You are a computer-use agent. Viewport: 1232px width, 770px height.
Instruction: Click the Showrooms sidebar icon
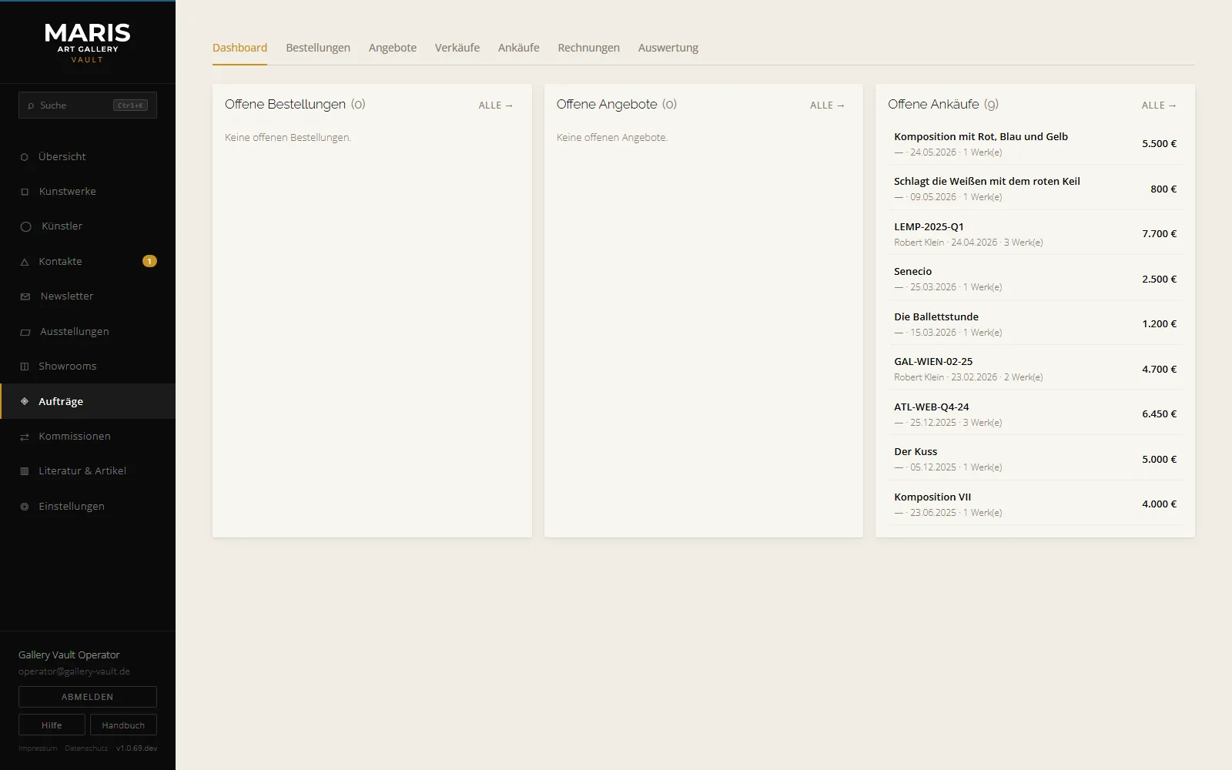click(25, 367)
